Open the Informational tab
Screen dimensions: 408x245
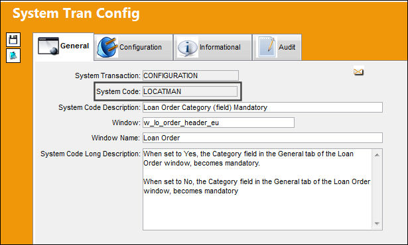tap(212, 47)
